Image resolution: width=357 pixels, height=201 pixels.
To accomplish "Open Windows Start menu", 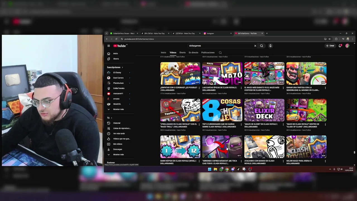I will (209, 169).
